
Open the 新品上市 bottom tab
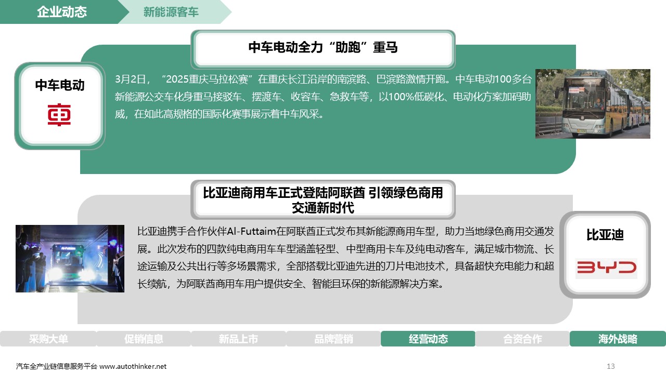click(x=238, y=339)
